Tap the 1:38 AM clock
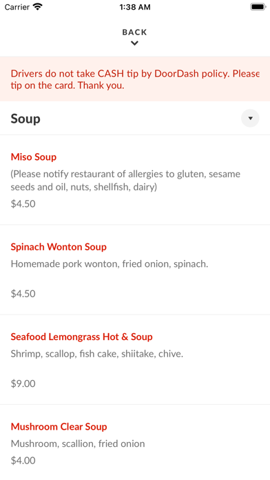Screen dimensions: 270x480 [135, 7]
